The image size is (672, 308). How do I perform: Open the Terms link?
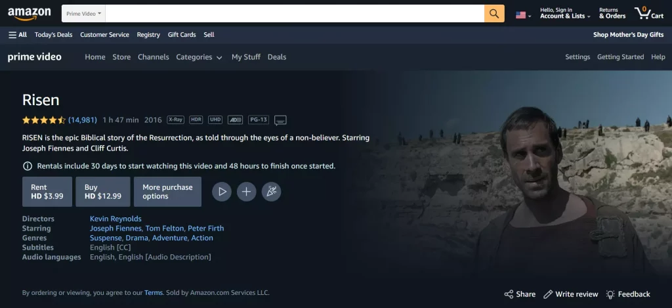pyautogui.click(x=154, y=293)
